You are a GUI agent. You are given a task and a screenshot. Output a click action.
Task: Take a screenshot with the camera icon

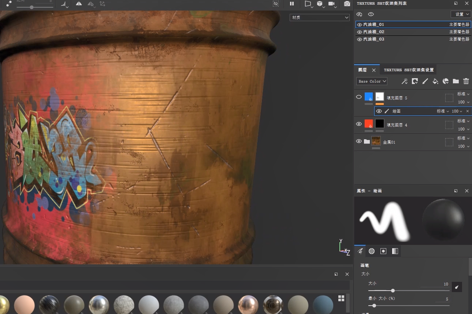pos(347,4)
